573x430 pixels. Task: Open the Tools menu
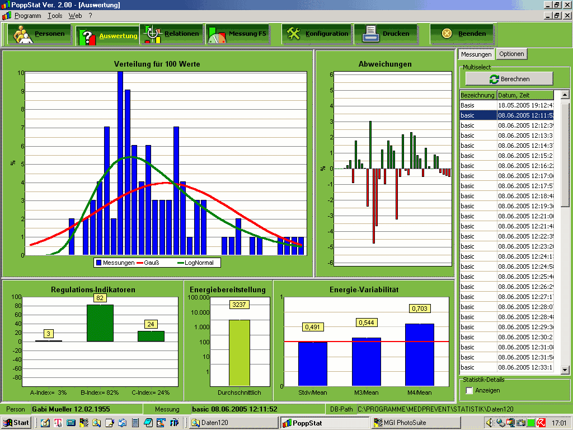55,16
